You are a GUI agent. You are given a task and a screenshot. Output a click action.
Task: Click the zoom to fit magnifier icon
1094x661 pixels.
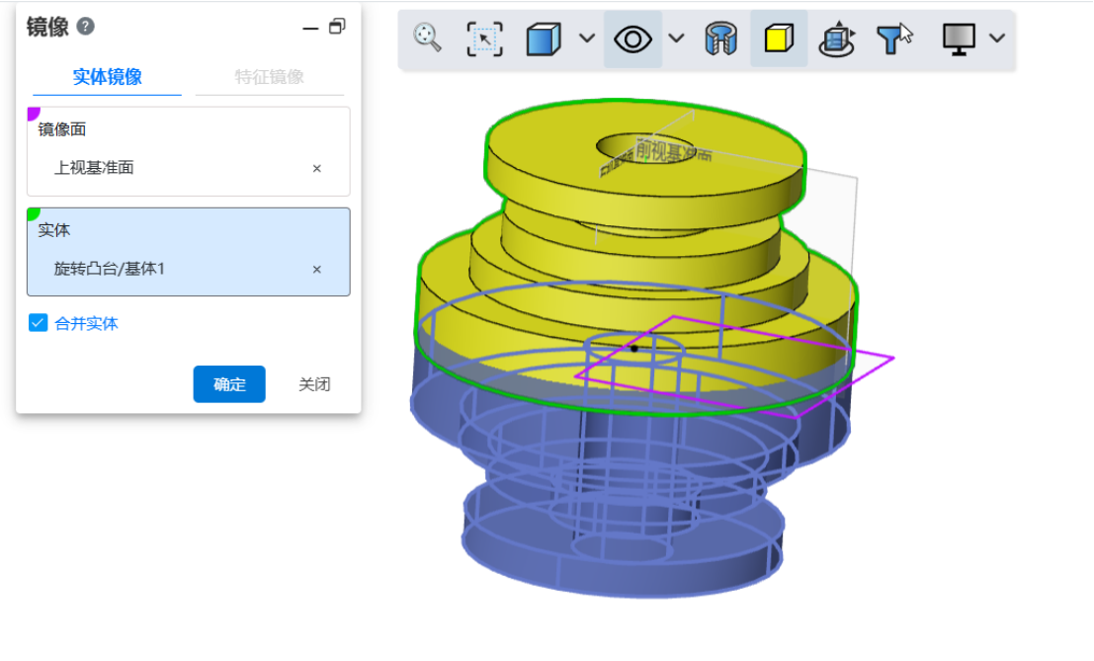pos(427,38)
